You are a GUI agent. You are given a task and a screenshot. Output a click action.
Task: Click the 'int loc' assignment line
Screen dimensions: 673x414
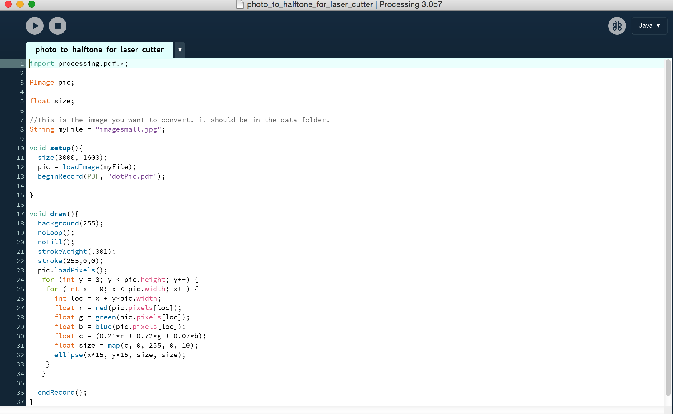tap(108, 298)
